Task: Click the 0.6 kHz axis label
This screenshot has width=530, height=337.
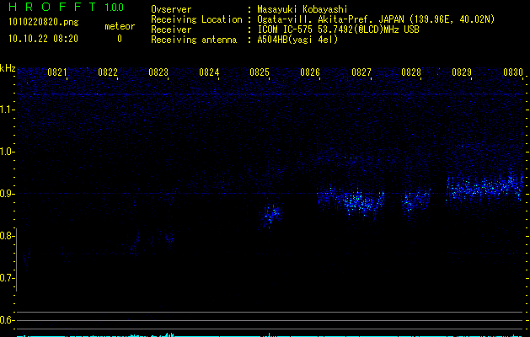Action: tap(7, 320)
